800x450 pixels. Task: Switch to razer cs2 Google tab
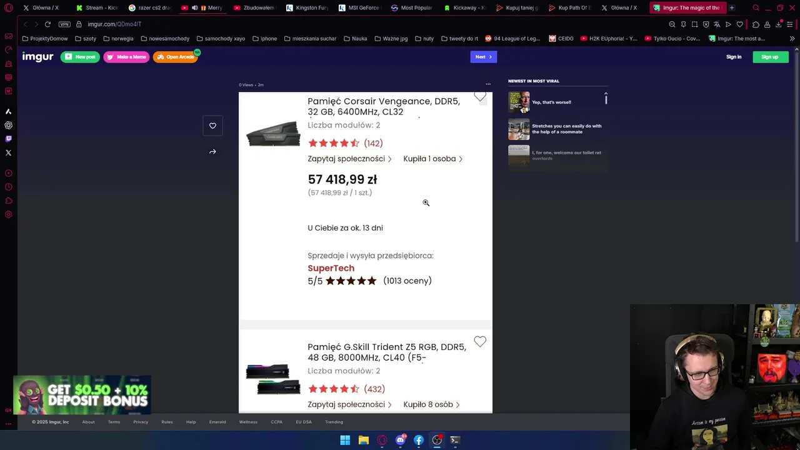click(x=149, y=7)
